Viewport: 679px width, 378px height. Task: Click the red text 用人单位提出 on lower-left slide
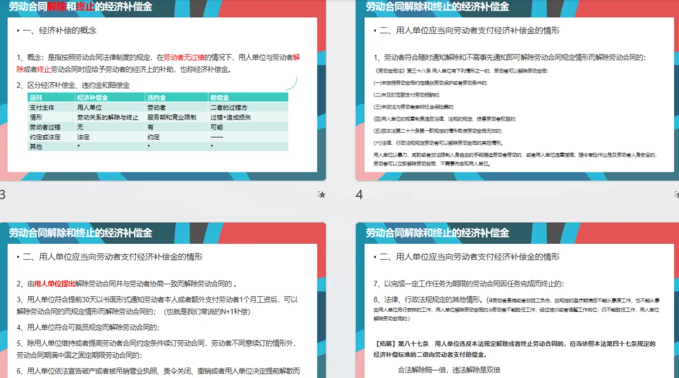[x=55, y=284]
